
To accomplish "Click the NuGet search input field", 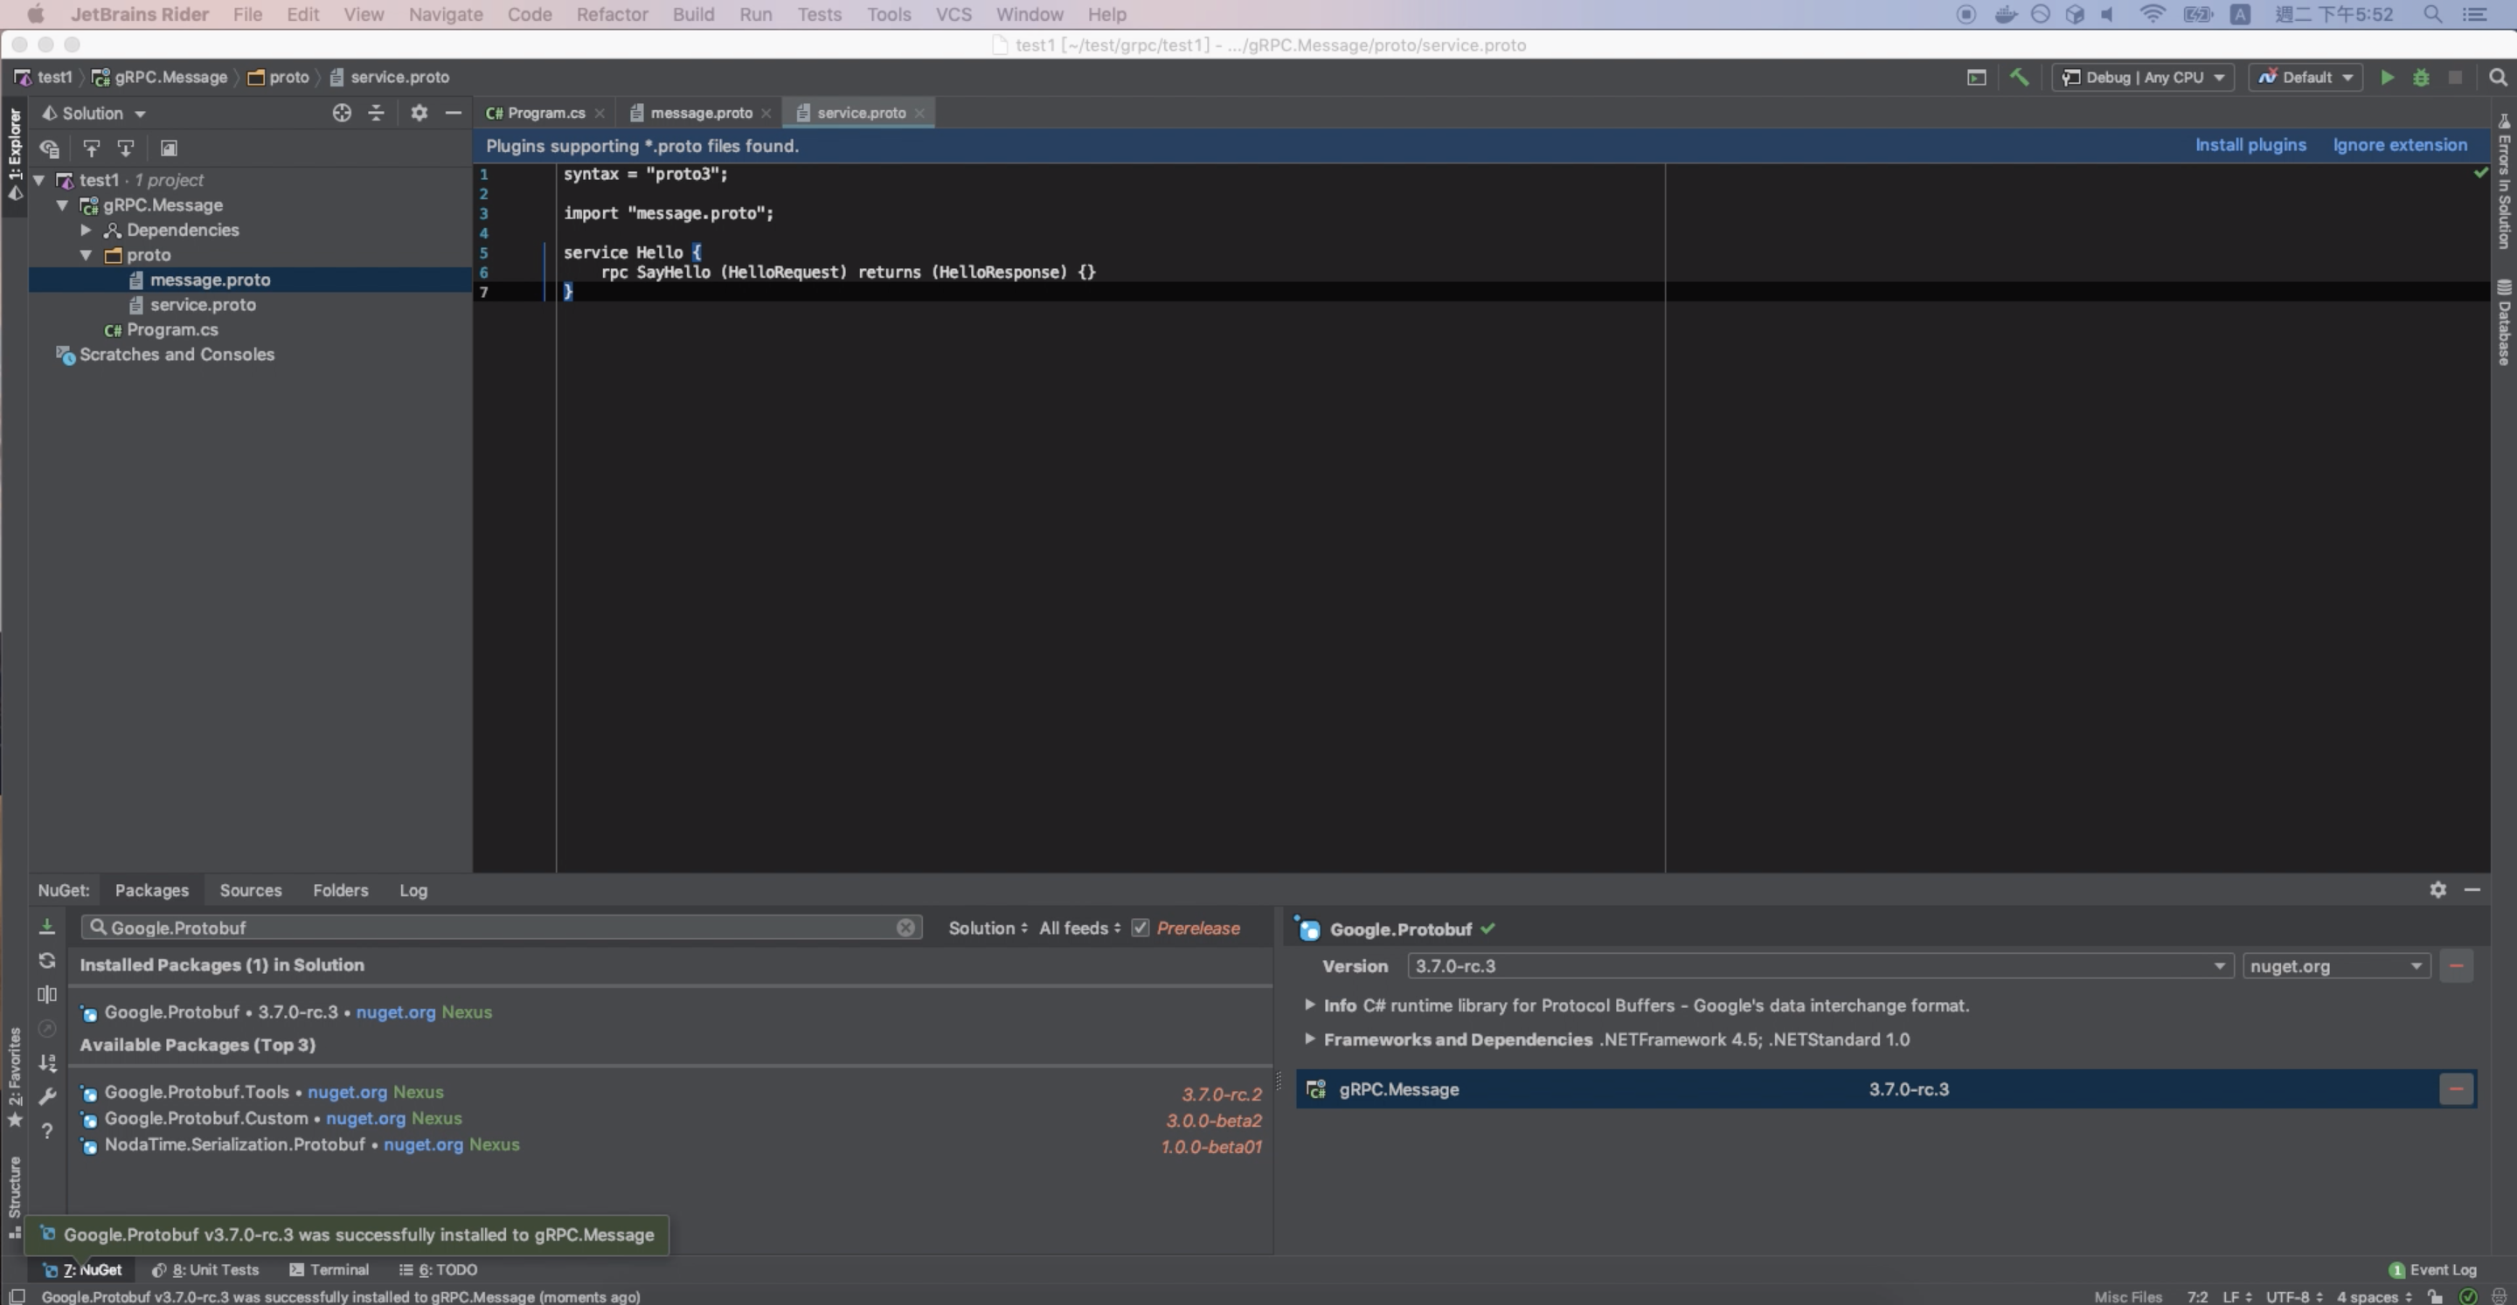I will [x=502, y=927].
